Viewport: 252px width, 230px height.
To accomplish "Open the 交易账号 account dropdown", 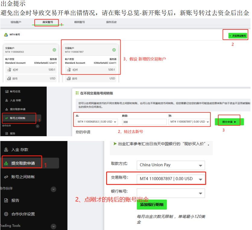I will point(171,179).
